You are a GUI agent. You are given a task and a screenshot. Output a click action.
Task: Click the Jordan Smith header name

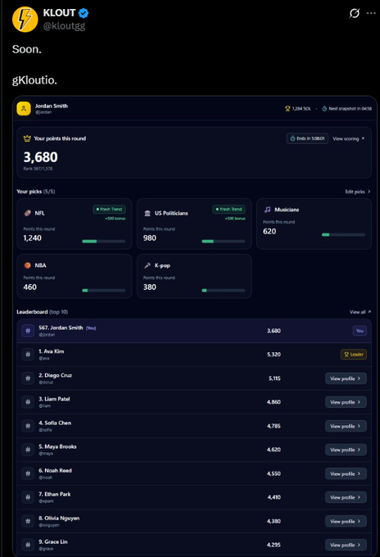[52, 106]
